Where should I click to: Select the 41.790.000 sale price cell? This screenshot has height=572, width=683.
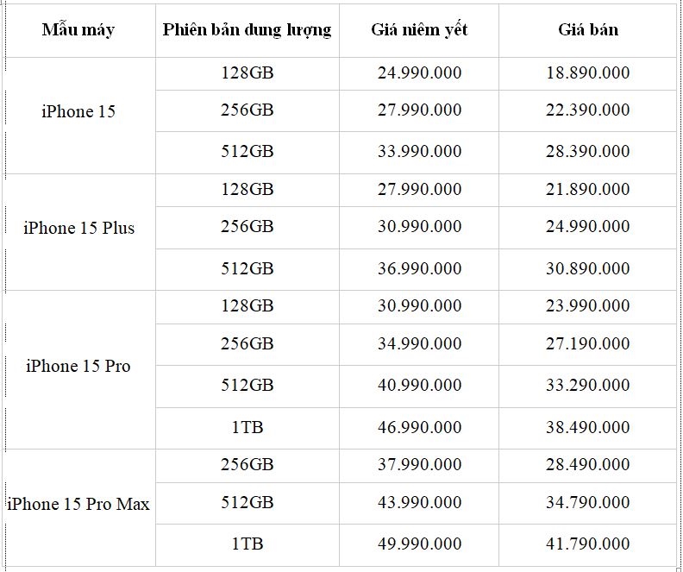(587, 544)
